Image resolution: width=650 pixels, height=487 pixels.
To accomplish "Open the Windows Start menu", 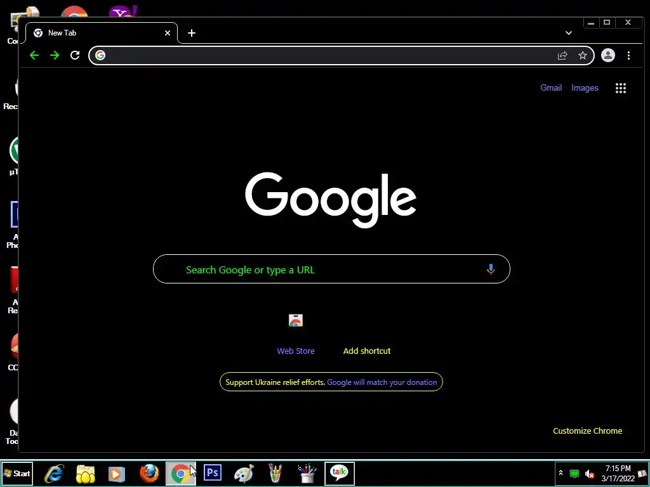I will 17,473.
